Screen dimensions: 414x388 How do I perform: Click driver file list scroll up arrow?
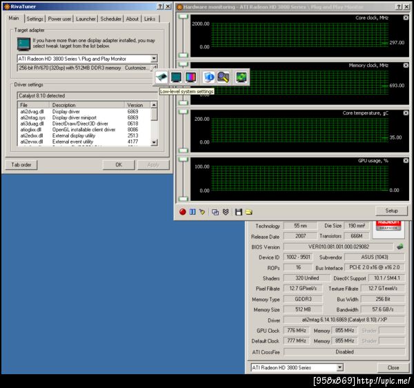click(154, 105)
